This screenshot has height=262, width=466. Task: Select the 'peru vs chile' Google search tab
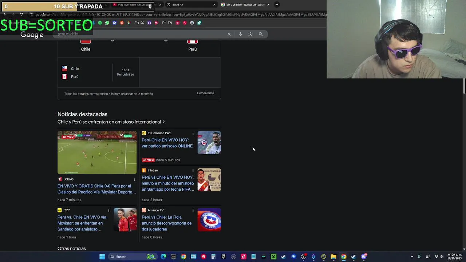tap(245, 5)
